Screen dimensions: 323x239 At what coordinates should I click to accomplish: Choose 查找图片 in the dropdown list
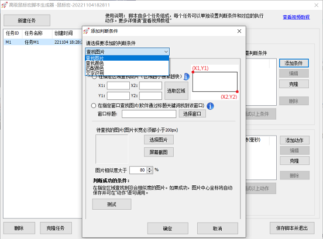[127, 58]
